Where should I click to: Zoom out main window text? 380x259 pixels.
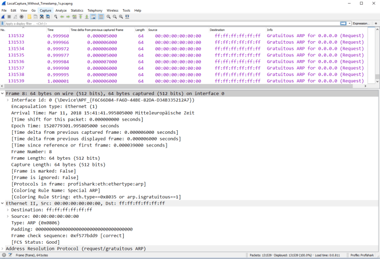coord(115,17)
